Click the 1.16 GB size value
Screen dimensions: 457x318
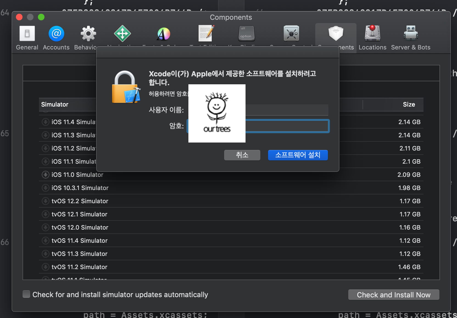tap(410, 227)
